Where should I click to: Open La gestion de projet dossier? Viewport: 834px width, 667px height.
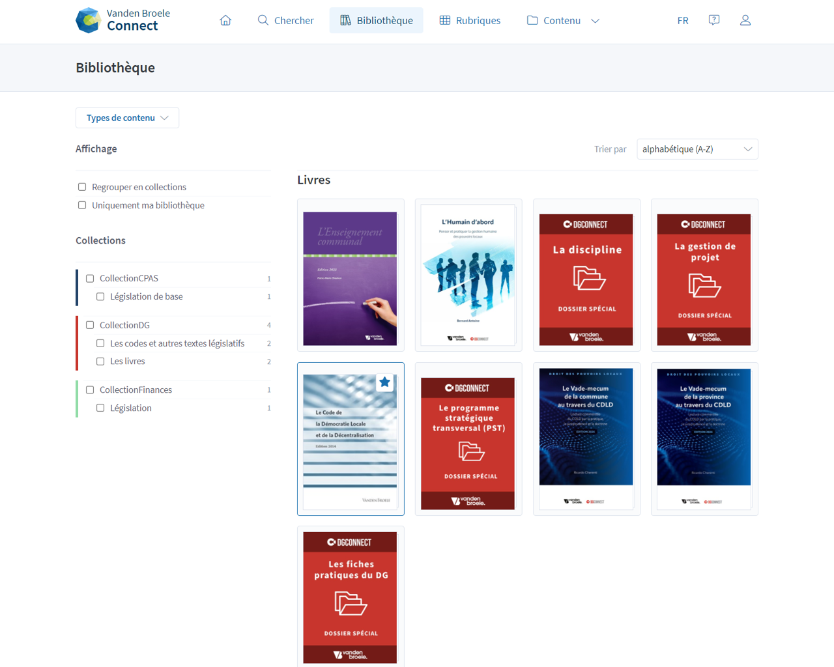[x=704, y=275]
